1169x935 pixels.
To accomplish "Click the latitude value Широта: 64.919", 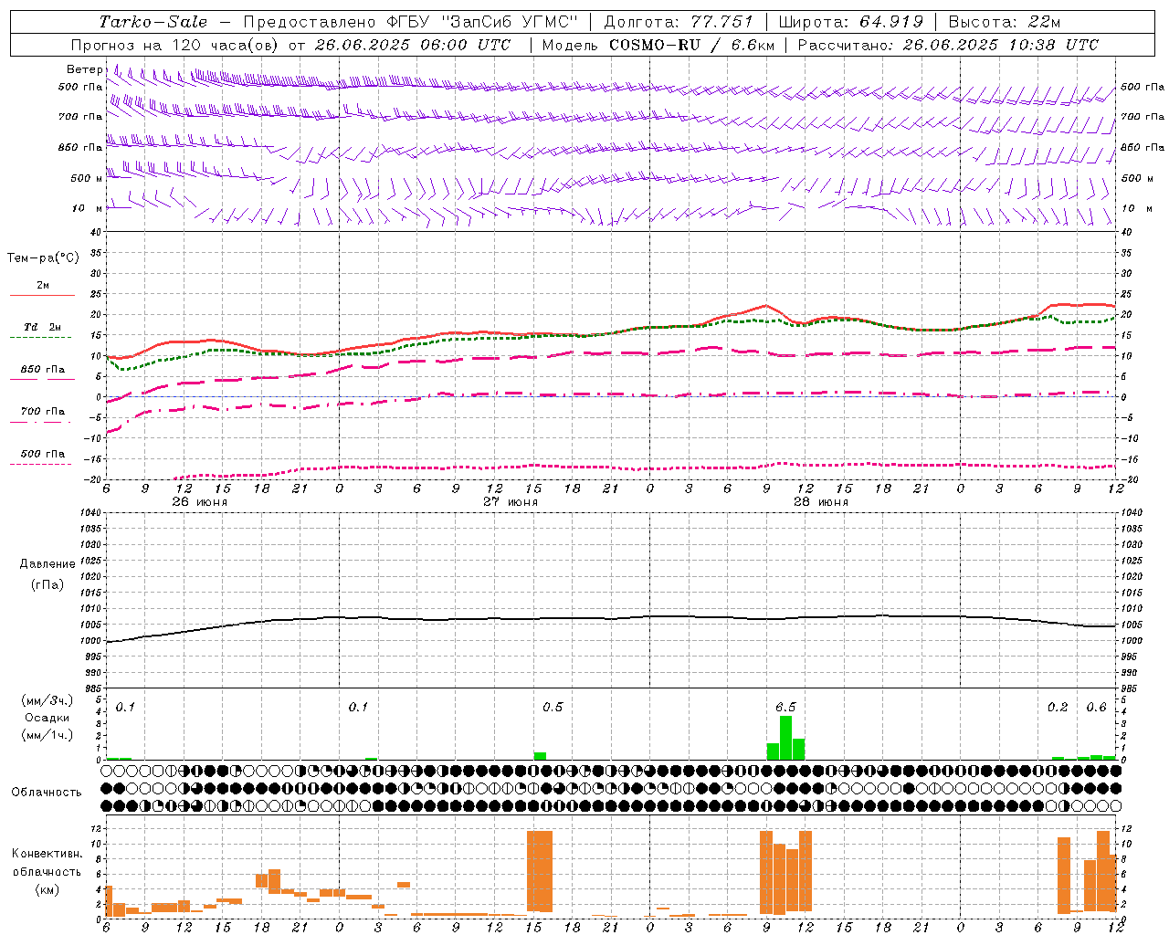I will pos(851,22).
